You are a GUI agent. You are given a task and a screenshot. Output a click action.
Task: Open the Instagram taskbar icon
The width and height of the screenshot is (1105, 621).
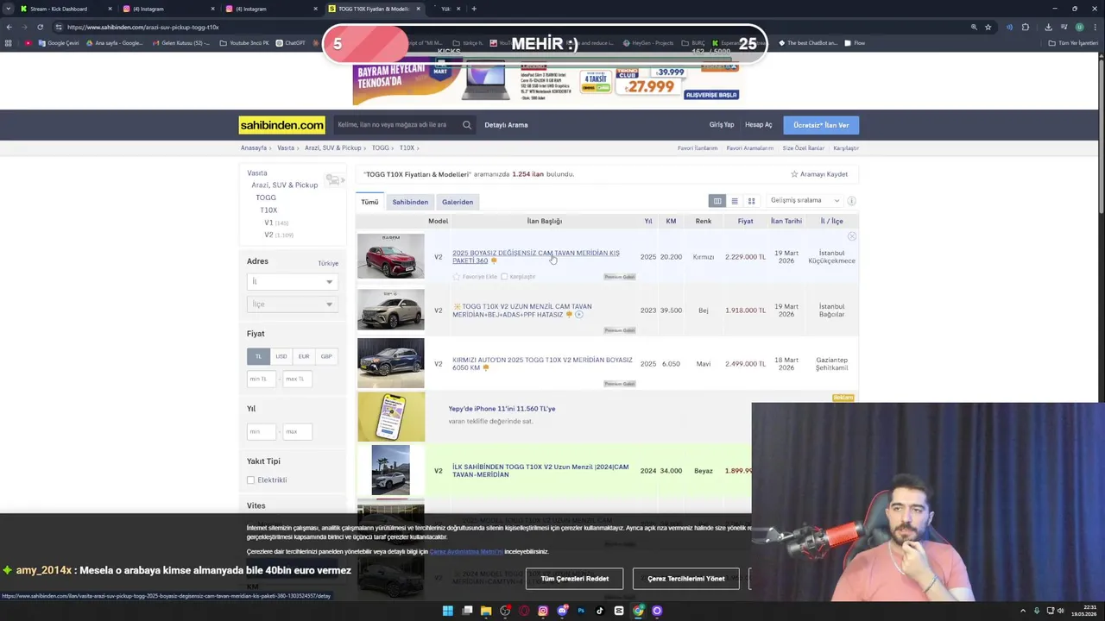(543, 611)
